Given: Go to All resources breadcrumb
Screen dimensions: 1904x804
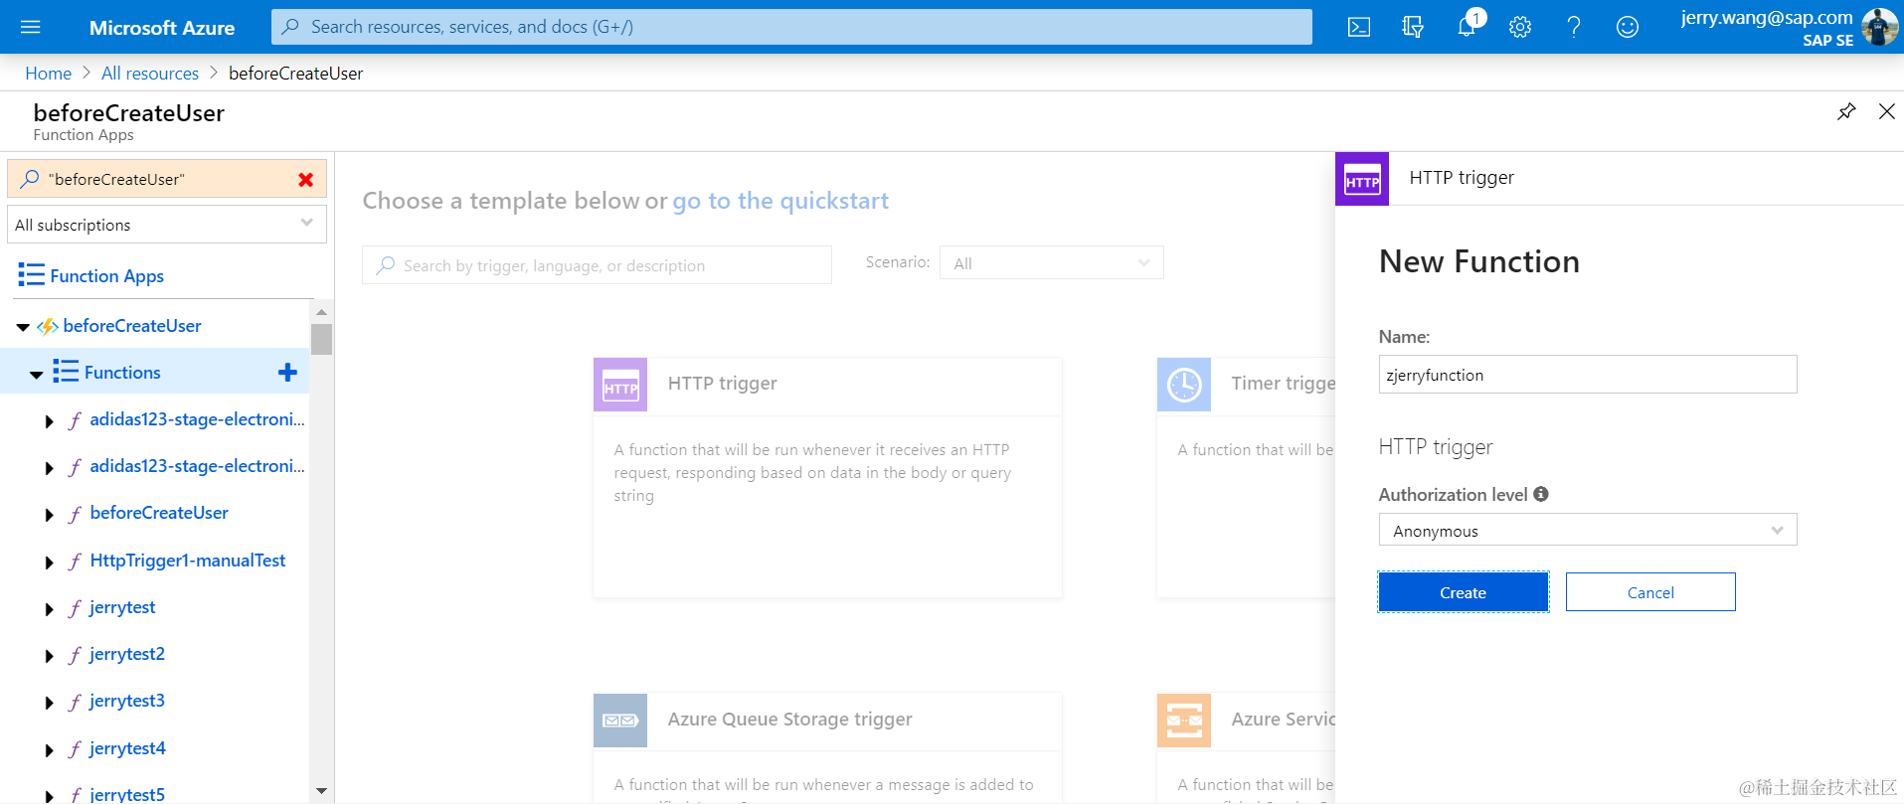Looking at the screenshot, I should coord(150,73).
